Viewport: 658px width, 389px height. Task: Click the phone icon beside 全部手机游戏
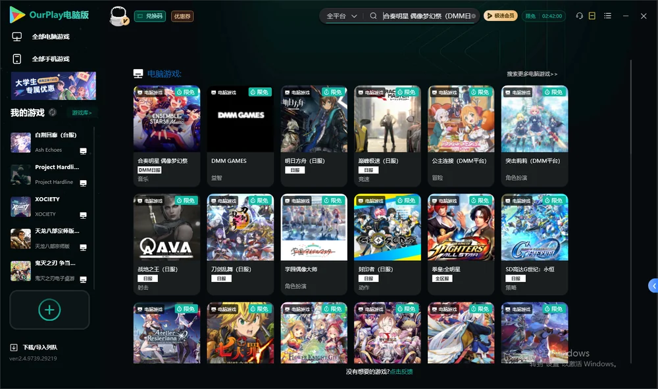click(x=17, y=59)
